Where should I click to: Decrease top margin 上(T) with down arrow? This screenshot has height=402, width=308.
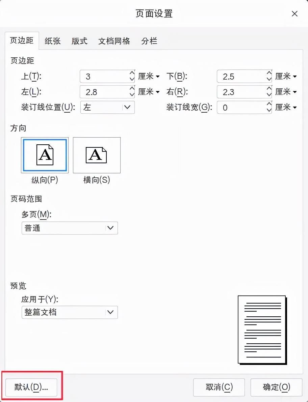132,79
